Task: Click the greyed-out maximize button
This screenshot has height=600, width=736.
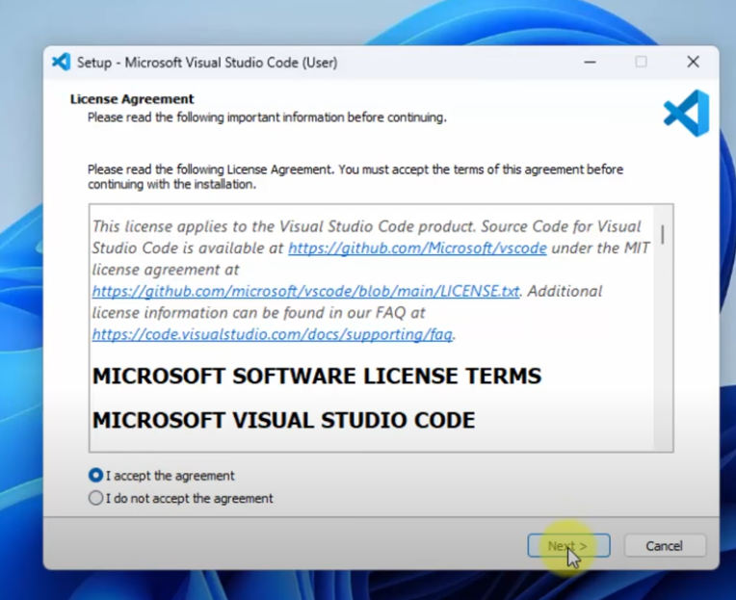Action: click(641, 62)
